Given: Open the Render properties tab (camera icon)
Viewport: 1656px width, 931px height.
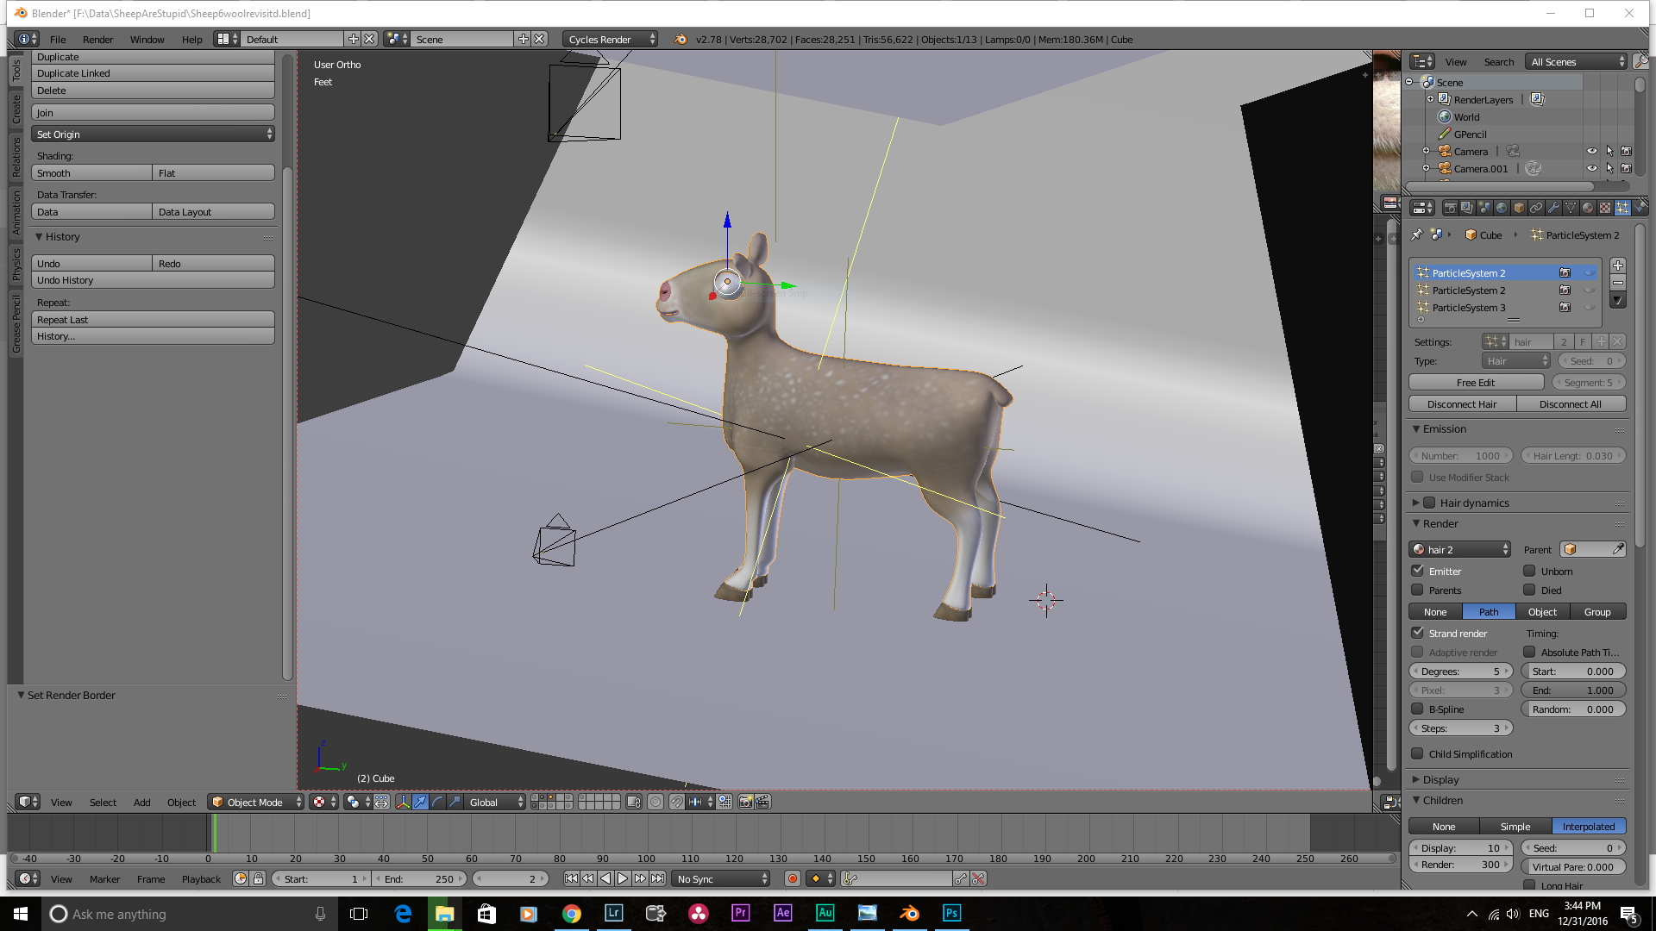Looking at the screenshot, I should 1450,208.
